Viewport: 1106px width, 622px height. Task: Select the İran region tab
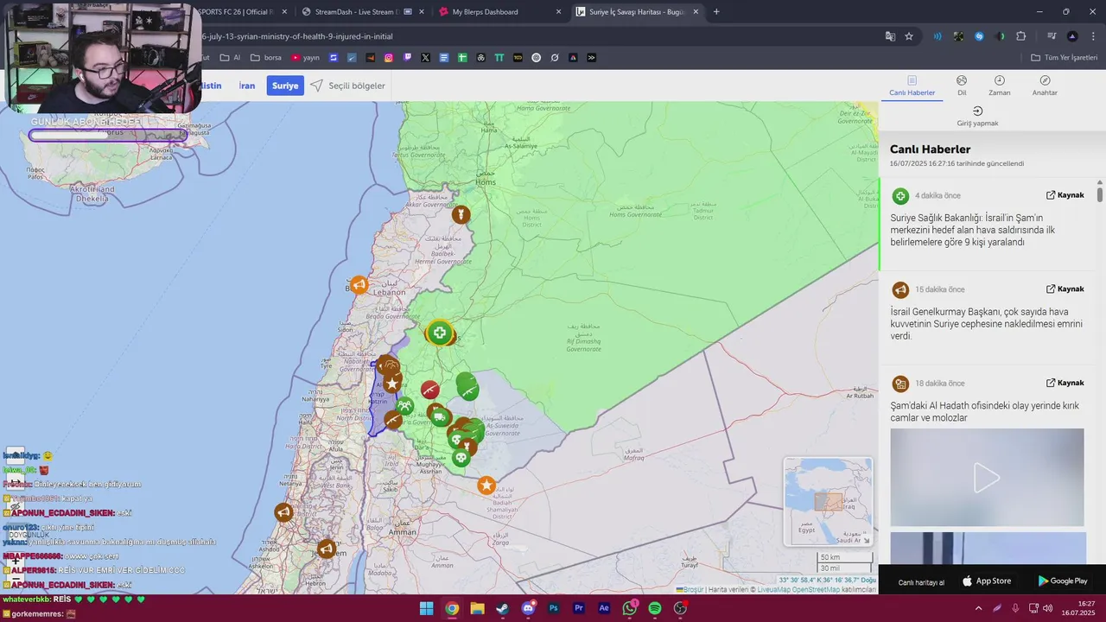(x=247, y=86)
